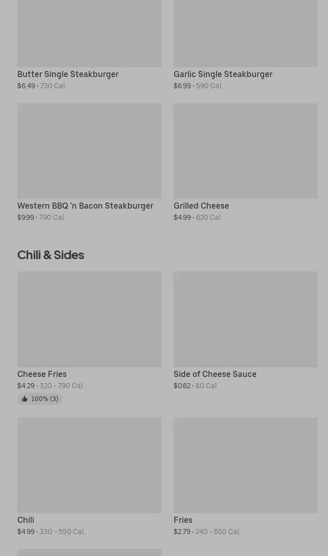Click the Butter Single Steakburger title
Screen dimensions: 328x556
(68, 74)
